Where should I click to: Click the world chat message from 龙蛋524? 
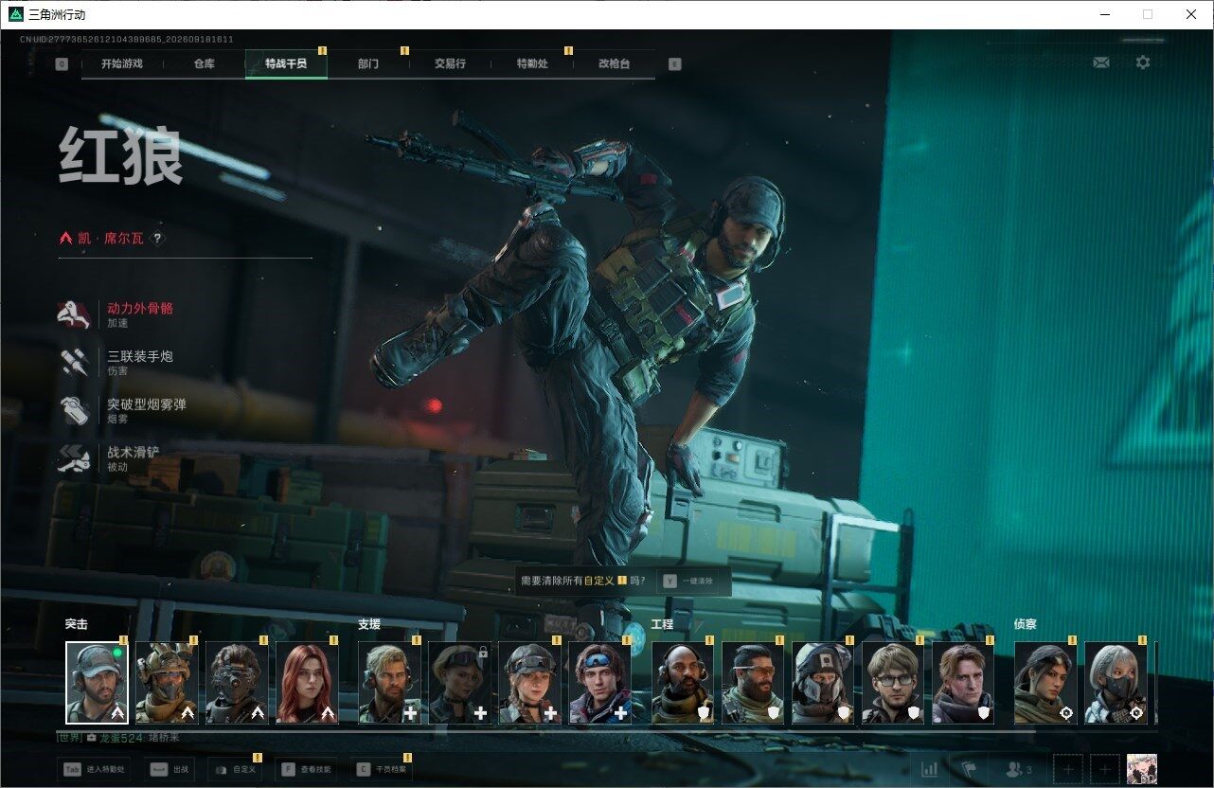pos(117,738)
